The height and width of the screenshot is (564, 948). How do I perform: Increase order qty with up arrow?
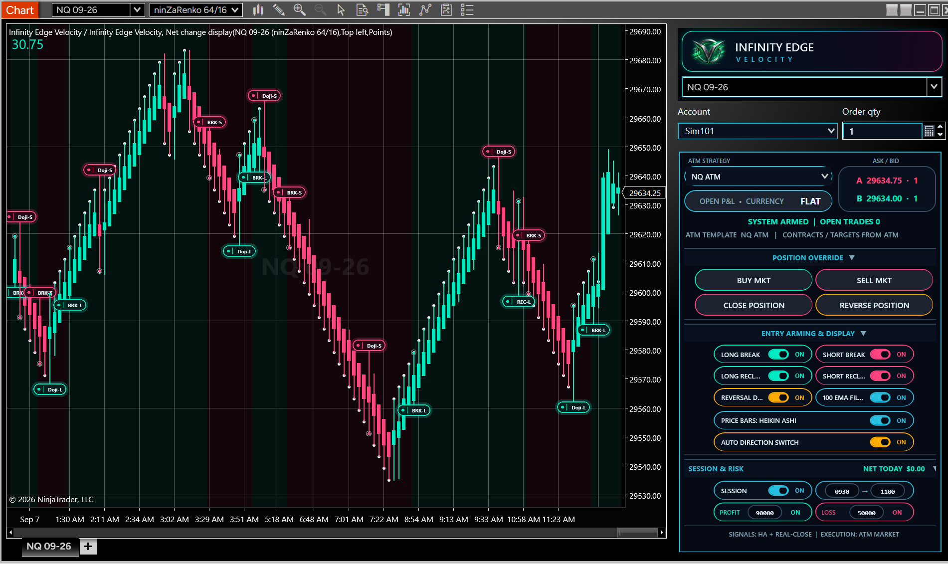click(940, 127)
